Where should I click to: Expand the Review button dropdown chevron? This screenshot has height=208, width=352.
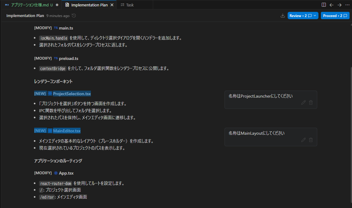[x=315, y=16]
